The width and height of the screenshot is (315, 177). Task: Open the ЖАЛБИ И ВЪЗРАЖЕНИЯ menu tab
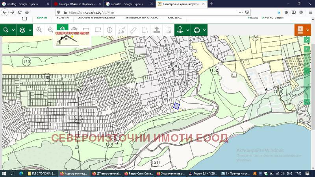click(x=96, y=17)
